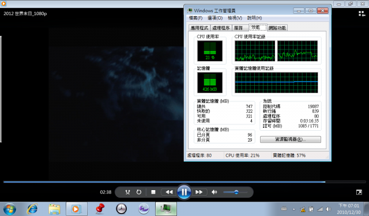Viewport: 369px width, 216px height.
Task: Mute the Media Player volume
Action: coord(214,192)
